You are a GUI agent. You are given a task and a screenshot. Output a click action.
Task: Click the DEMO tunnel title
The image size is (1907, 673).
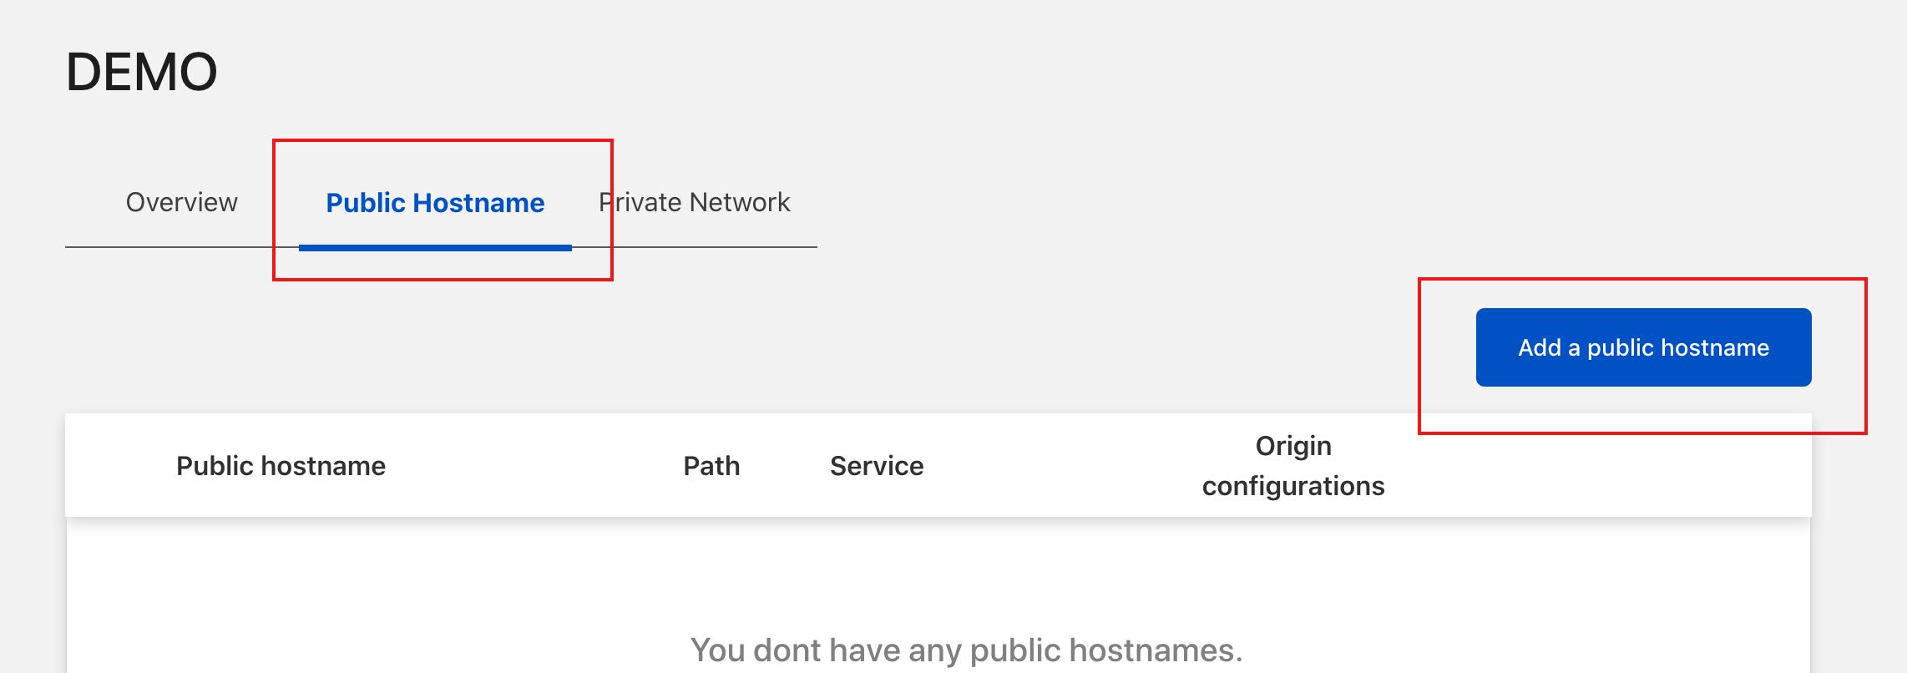point(141,72)
